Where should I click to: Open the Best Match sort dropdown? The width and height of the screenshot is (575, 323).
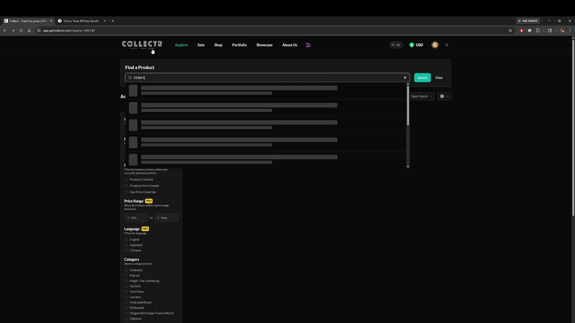(421, 96)
